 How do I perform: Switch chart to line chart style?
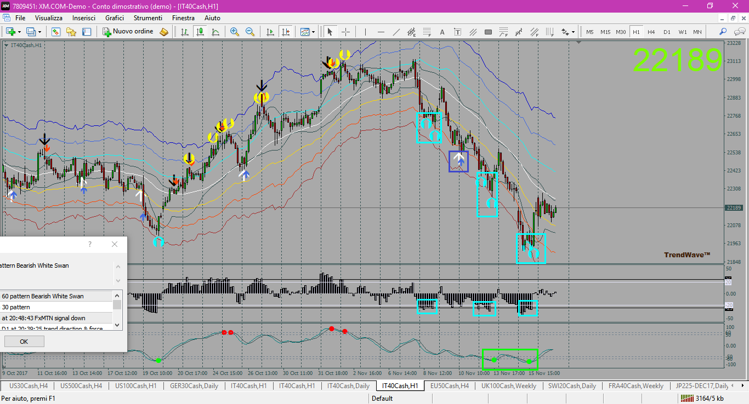click(215, 32)
